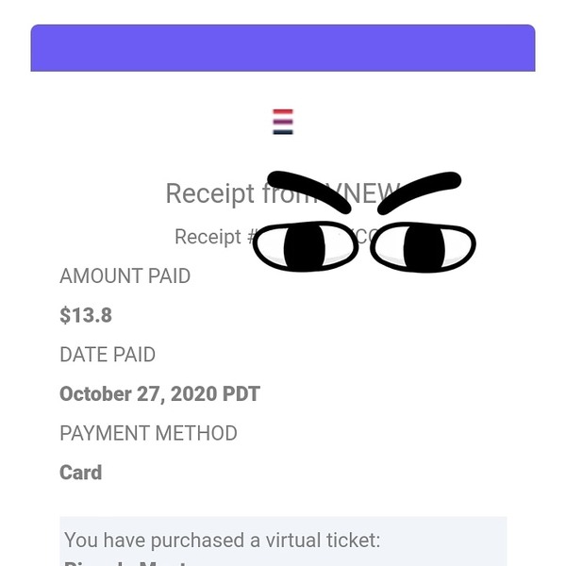
Task: Click the red top stripe of logo
Action: 283,111
